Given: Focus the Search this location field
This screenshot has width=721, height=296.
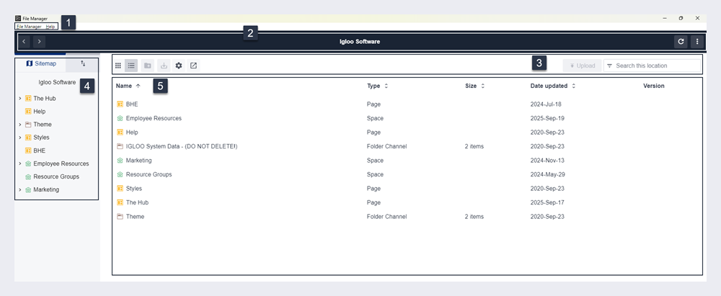Looking at the screenshot, I should click(x=652, y=66).
